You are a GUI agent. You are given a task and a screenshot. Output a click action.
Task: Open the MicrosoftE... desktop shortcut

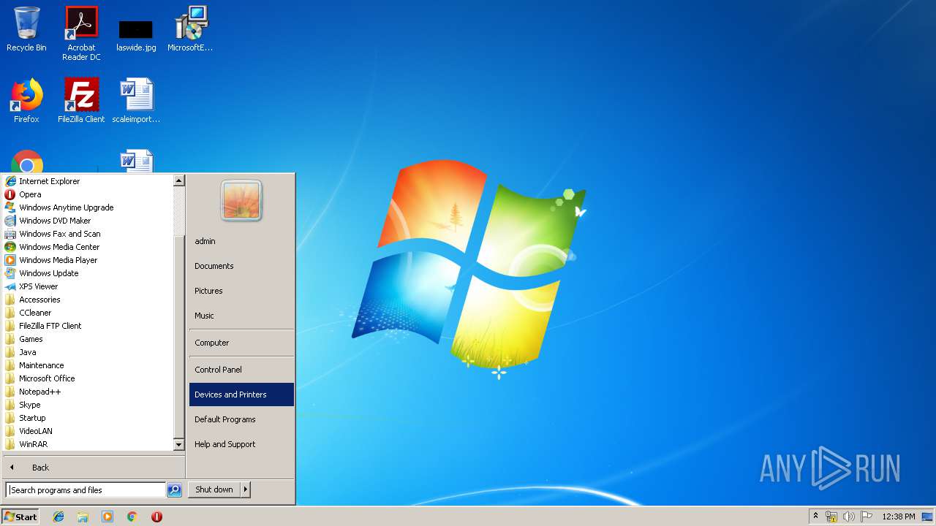click(190, 30)
